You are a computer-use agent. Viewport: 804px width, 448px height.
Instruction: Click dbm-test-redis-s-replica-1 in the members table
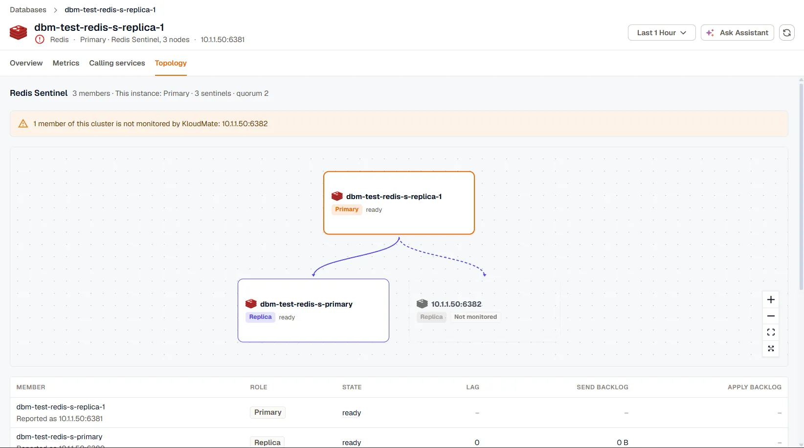coord(61,407)
